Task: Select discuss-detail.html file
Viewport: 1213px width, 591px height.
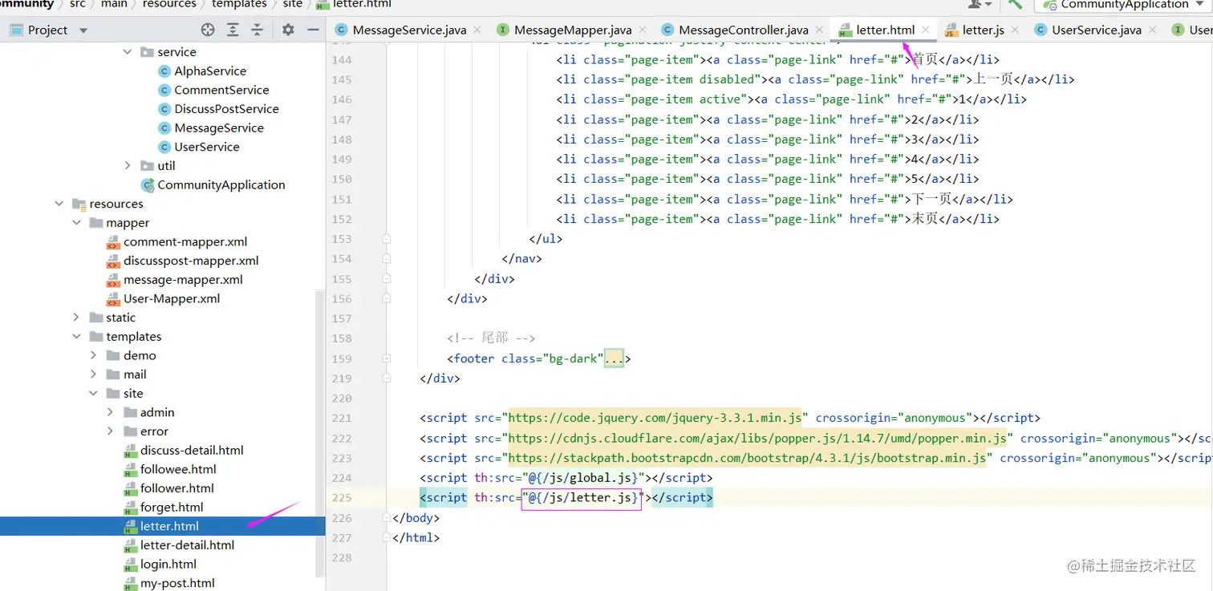Action: click(192, 450)
